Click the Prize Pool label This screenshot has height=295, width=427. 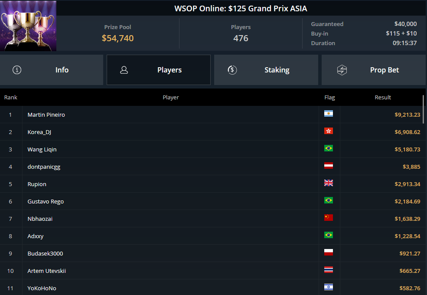[x=117, y=27]
